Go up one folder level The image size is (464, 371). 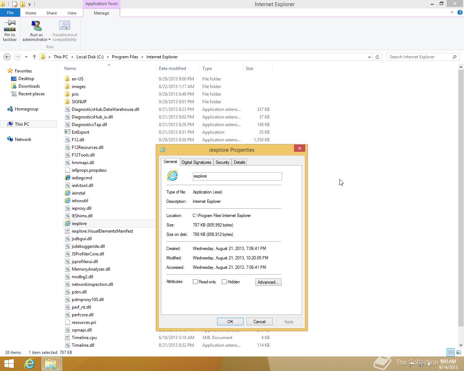[x=34, y=57]
